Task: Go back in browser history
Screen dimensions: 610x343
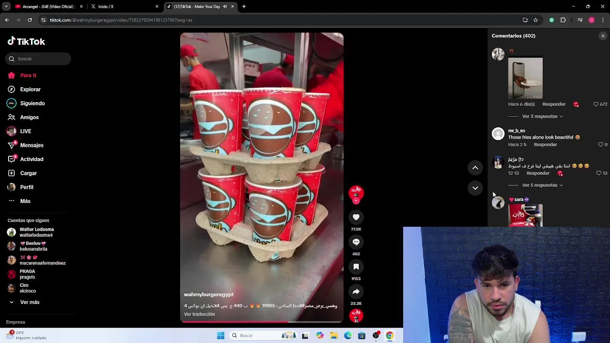Action: [7, 20]
